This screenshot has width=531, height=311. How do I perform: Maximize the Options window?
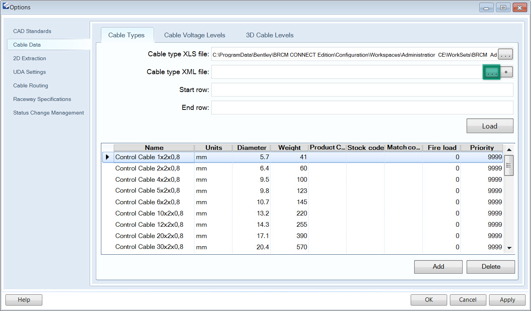pyautogui.click(x=503, y=7)
